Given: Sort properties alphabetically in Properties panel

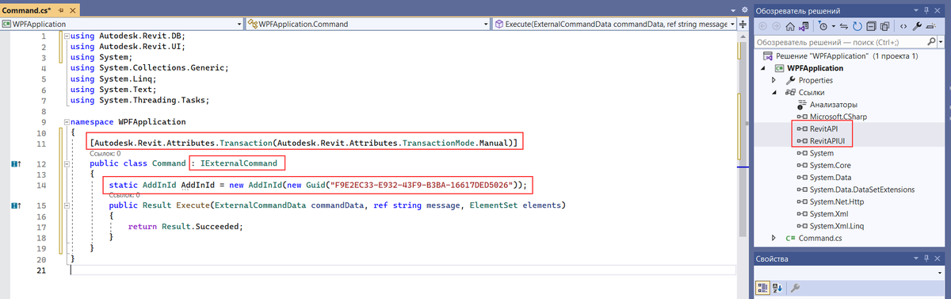Looking at the screenshot, I should pyautogui.click(x=777, y=287).
